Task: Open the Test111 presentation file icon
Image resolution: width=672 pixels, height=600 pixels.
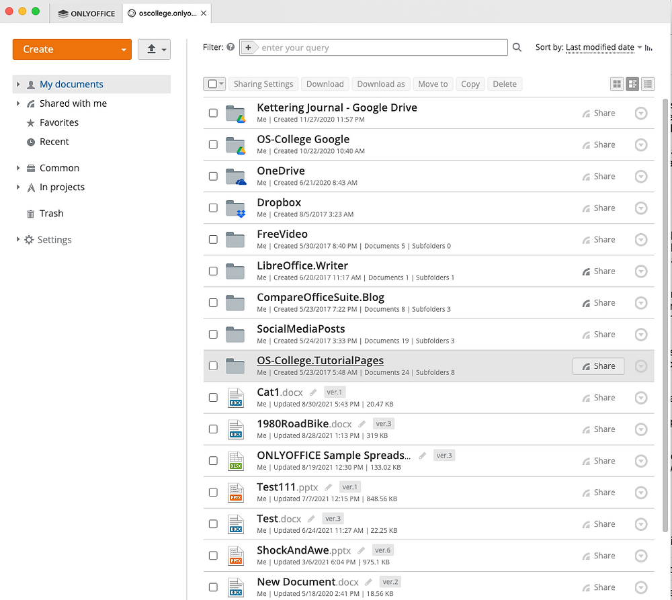Action: [x=236, y=492]
